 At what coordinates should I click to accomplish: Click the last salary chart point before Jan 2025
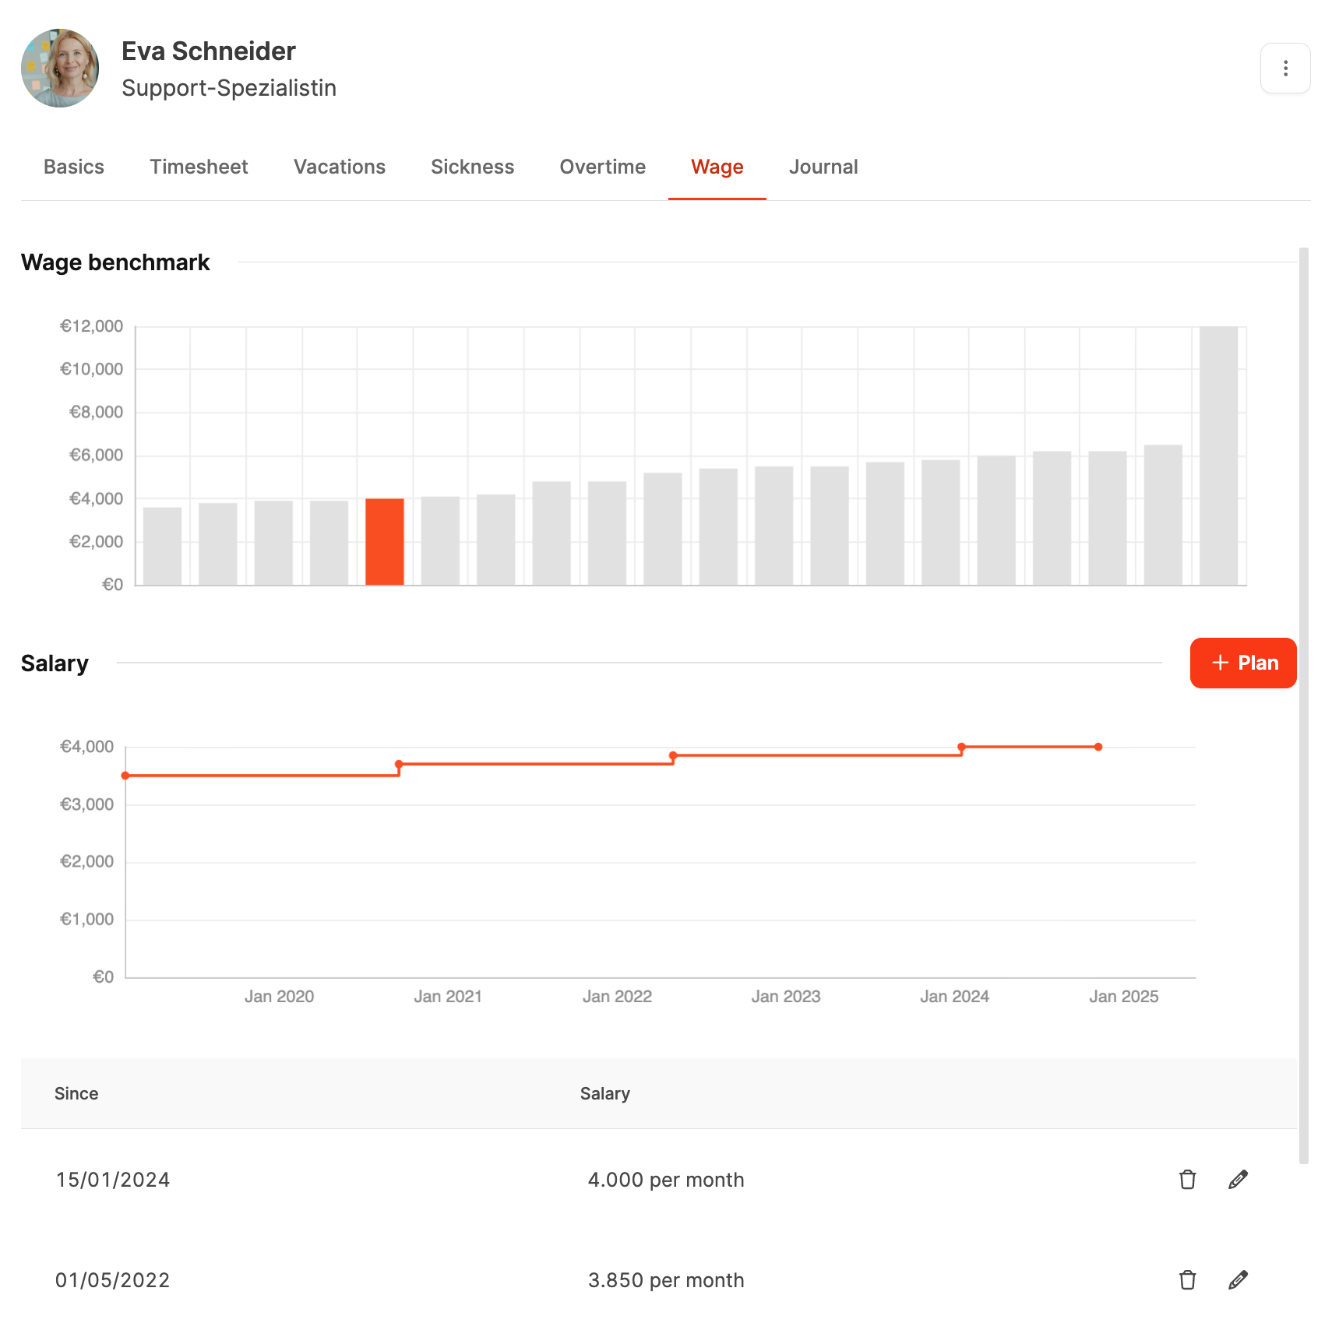(x=1098, y=747)
